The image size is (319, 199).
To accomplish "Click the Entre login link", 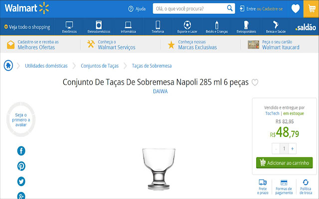I will click(251, 9).
